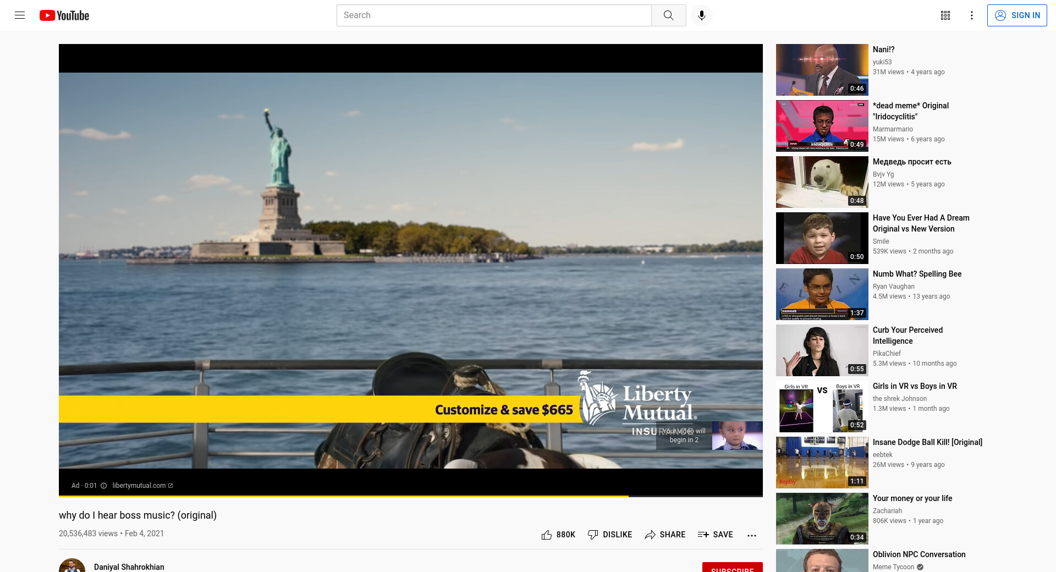Image resolution: width=1056 pixels, height=572 pixels.
Task: Open Iridocyclitis dead meme thumbnail
Action: pyautogui.click(x=822, y=126)
